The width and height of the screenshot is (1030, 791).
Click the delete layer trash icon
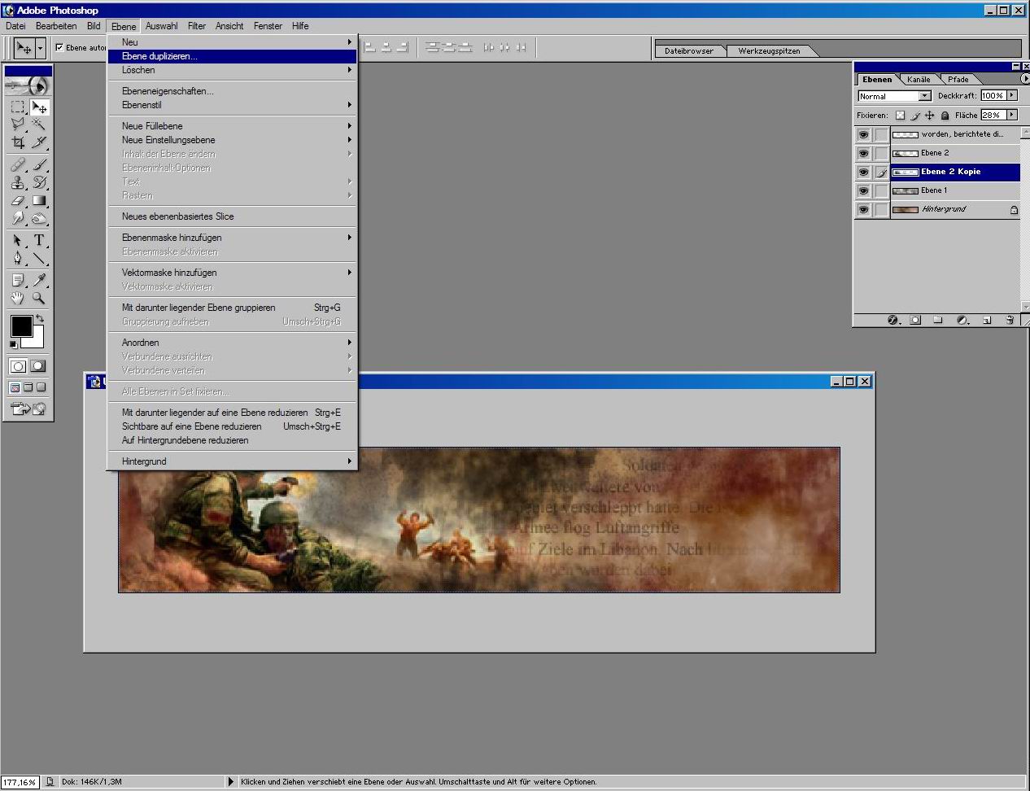click(1010, 320)
